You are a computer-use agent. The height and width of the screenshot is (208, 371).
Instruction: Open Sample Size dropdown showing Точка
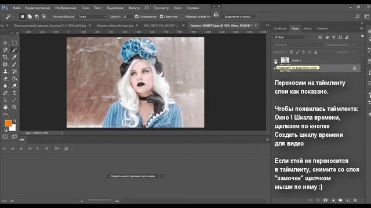[x=92, y=17]
